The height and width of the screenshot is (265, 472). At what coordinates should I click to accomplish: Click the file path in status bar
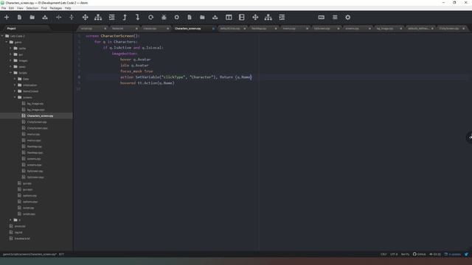click(29, 254)
